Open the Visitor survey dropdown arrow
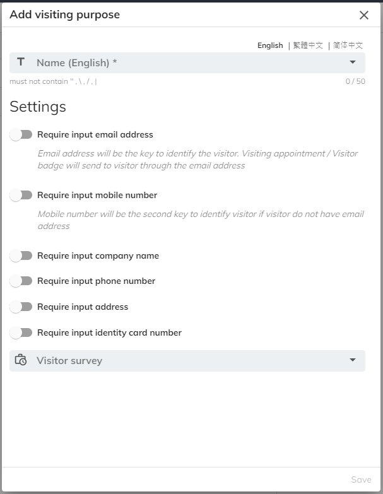This screenshot has width=383, height=494. coord(352,361)
